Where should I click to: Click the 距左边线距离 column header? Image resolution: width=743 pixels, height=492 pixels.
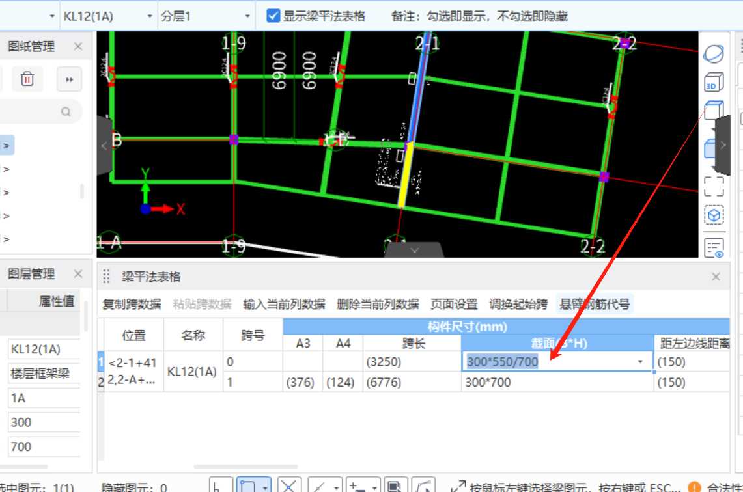693,343
